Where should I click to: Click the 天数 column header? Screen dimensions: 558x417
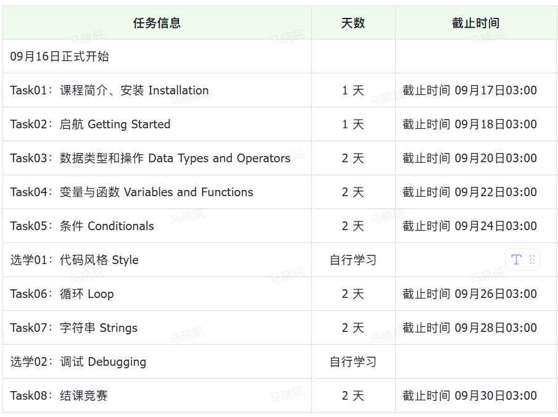(x=353, y=23)
